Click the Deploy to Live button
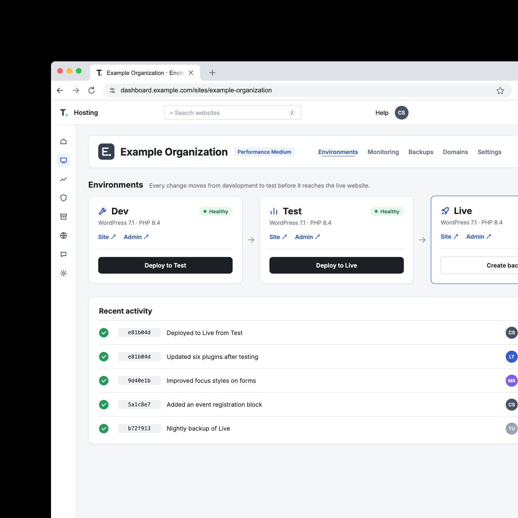This screenshot has width=518, height=518. point(336,265)
